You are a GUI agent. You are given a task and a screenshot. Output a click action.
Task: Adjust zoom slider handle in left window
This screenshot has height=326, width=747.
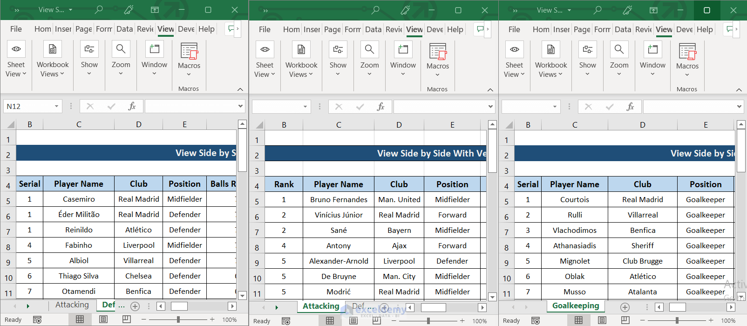(178, 319)
